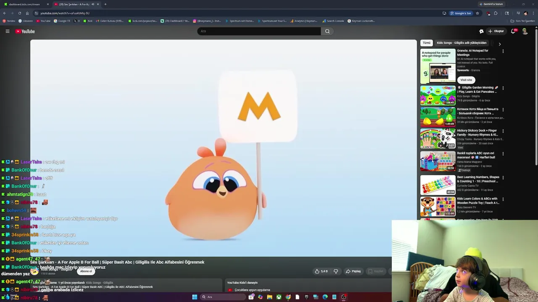The width and height of the screenshot is (538, 302).
Task: Open more options for Giligilis Garden Morning video
Action: pos(503,88)
